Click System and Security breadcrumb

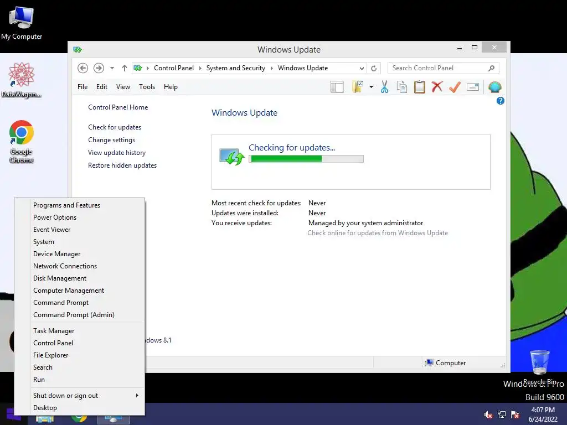point(236,68)
